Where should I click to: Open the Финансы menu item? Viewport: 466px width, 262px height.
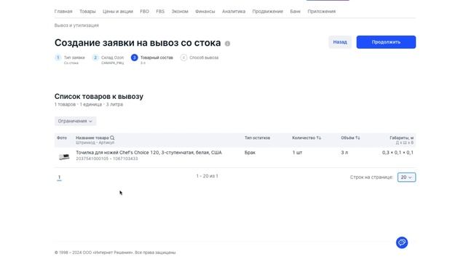[x=205, y=12]
